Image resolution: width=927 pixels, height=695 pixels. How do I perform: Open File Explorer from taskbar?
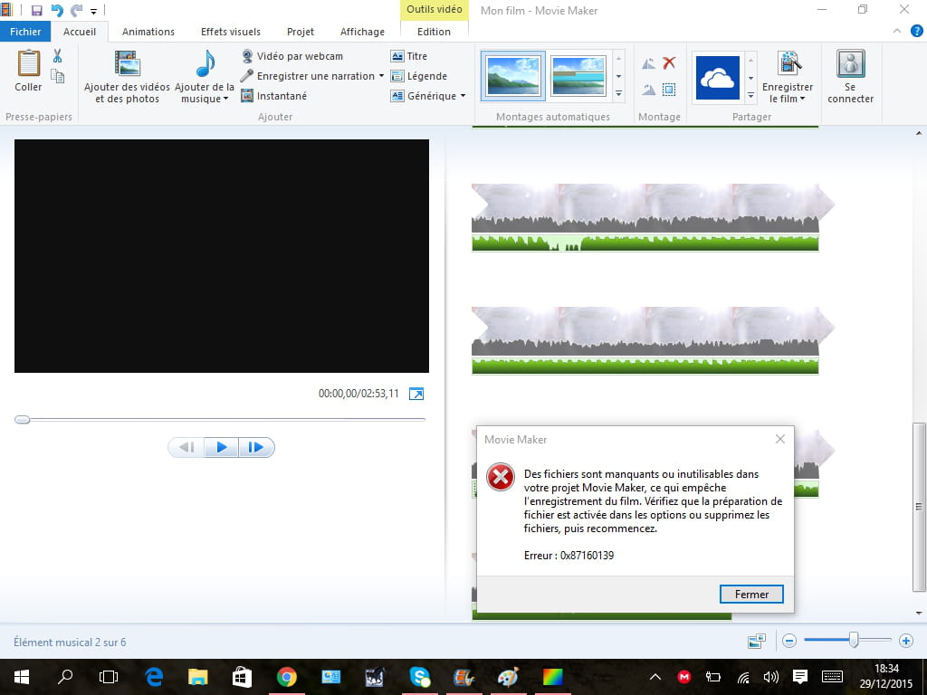click(198, 677)
